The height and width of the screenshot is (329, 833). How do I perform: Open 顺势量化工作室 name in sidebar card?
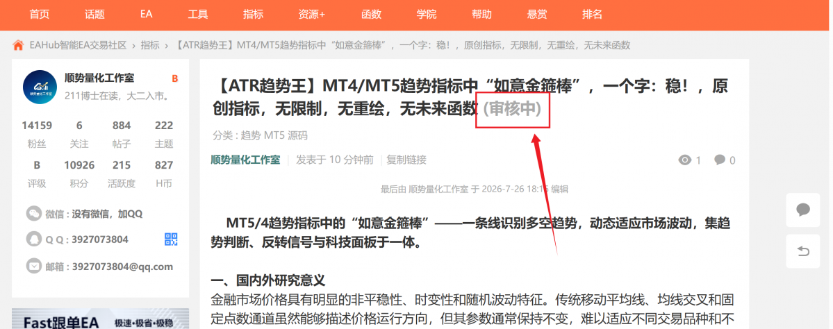99,78
